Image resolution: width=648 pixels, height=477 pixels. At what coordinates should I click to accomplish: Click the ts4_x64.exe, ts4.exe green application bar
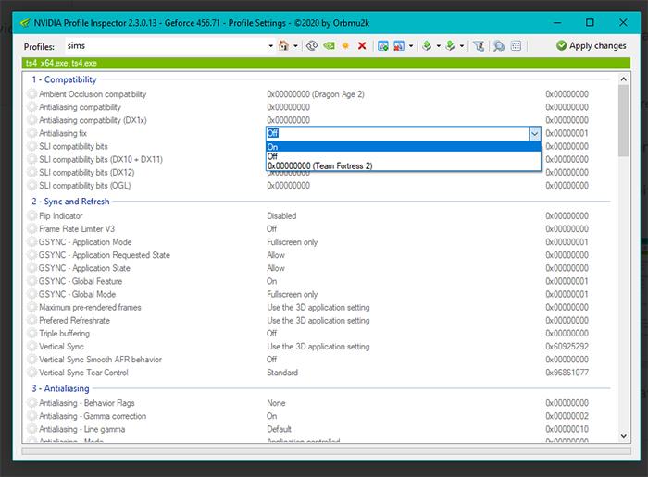coord(326,63)
